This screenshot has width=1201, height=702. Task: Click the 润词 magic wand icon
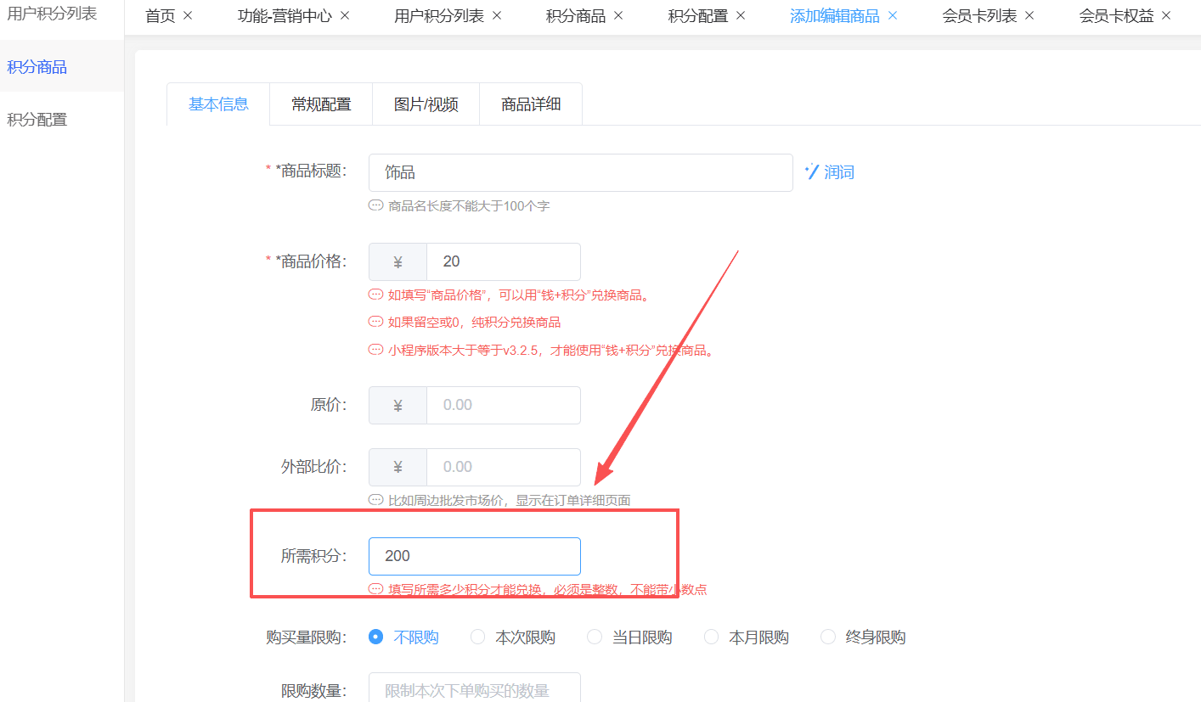click(x=812, y=172)
